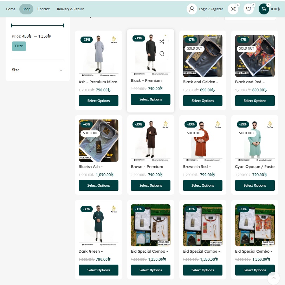Compare the Black Premium product via shuffle icon
This screenshot has width=285, height=285.
[x=162, y=42]
